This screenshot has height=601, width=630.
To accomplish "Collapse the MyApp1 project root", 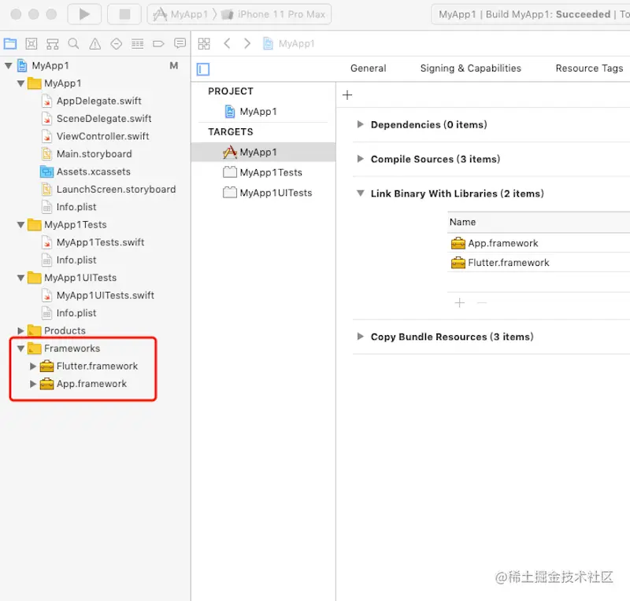I will (8, 65).
